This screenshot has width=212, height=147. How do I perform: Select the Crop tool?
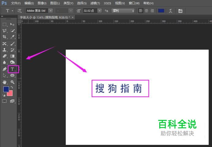pyautogui.click(x=5, y=37)
